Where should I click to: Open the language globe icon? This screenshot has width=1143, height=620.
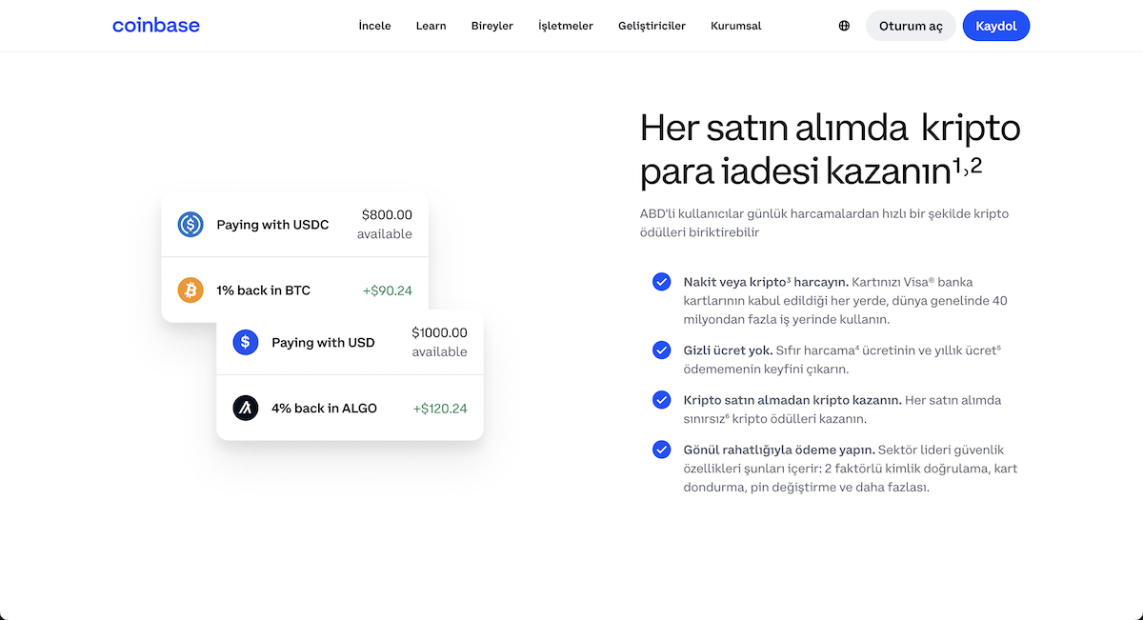843,26
